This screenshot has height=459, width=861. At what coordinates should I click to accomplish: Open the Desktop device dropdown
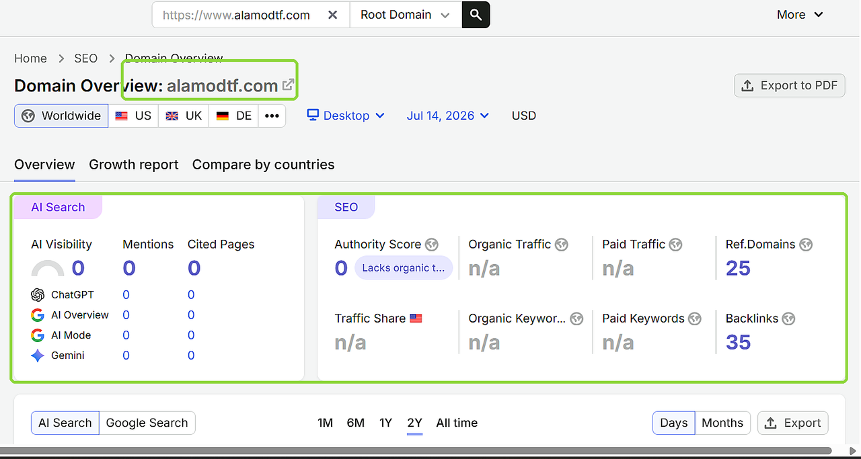point(346,116)
